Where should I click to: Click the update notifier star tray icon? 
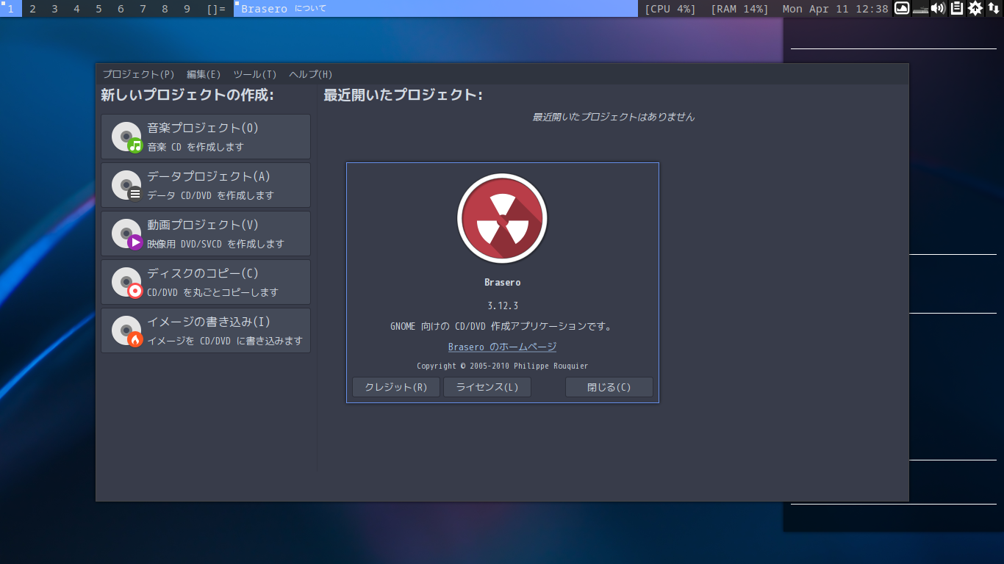(975, 9)
